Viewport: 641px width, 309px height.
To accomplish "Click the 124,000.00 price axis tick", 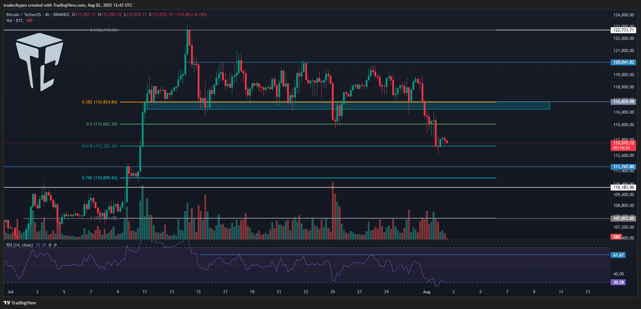I will click(624, 15).
